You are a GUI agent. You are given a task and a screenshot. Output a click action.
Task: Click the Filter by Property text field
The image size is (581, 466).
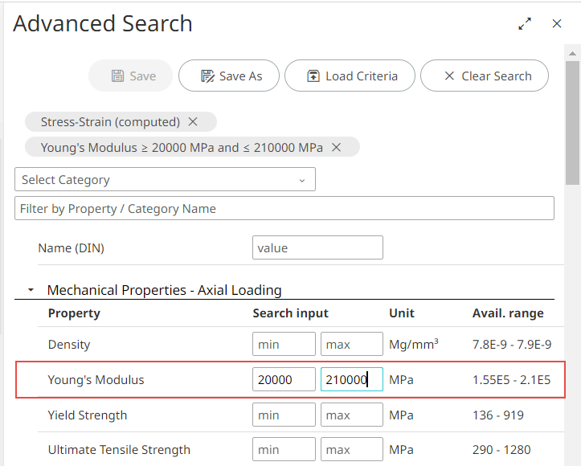pyautogui.click(x=284, y=209)
